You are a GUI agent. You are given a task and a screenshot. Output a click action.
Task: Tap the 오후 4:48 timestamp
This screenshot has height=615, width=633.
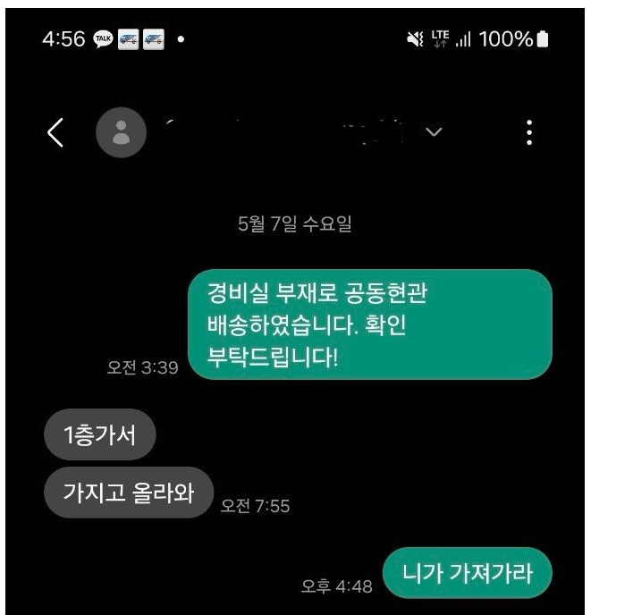[337, 586]
